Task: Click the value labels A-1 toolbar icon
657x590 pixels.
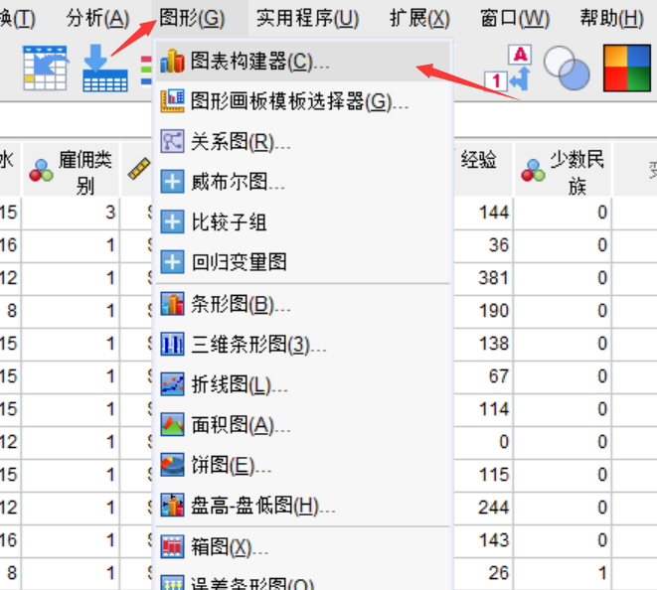Action: tap(508, 68)
